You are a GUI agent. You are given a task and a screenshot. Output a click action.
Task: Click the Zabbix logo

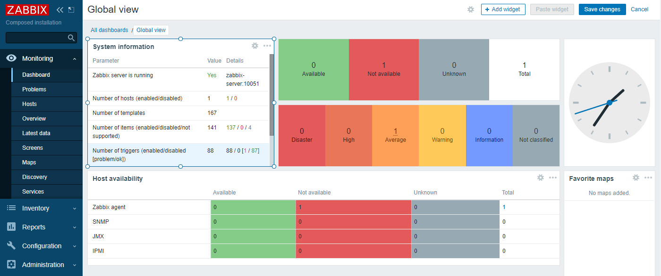pos(27,9)
